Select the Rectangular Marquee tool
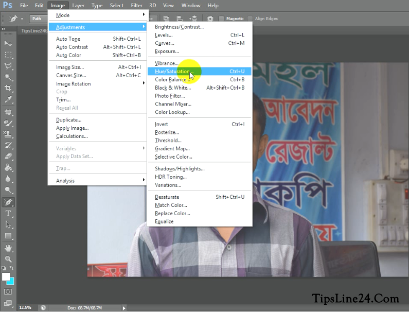This screenshot has height=312, width=409. [8, 55]
